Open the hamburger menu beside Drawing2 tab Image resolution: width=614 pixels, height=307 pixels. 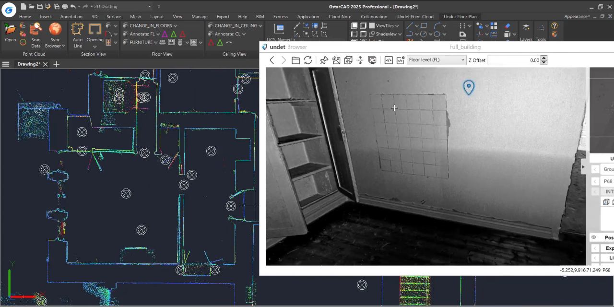tap(6, 64)
